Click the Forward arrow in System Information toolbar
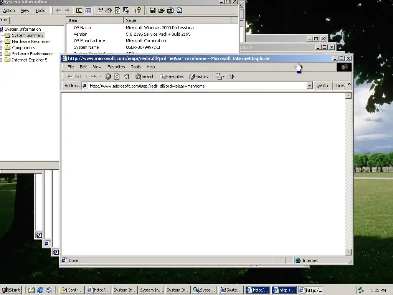393x295 pixels. point(67,10)
